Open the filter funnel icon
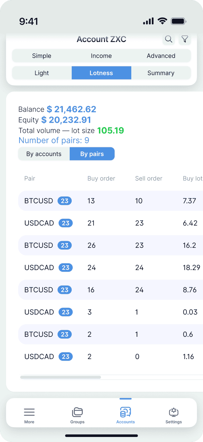Viewport: 203px width, 442px height. pyautogui.click(x=184, y=39)
